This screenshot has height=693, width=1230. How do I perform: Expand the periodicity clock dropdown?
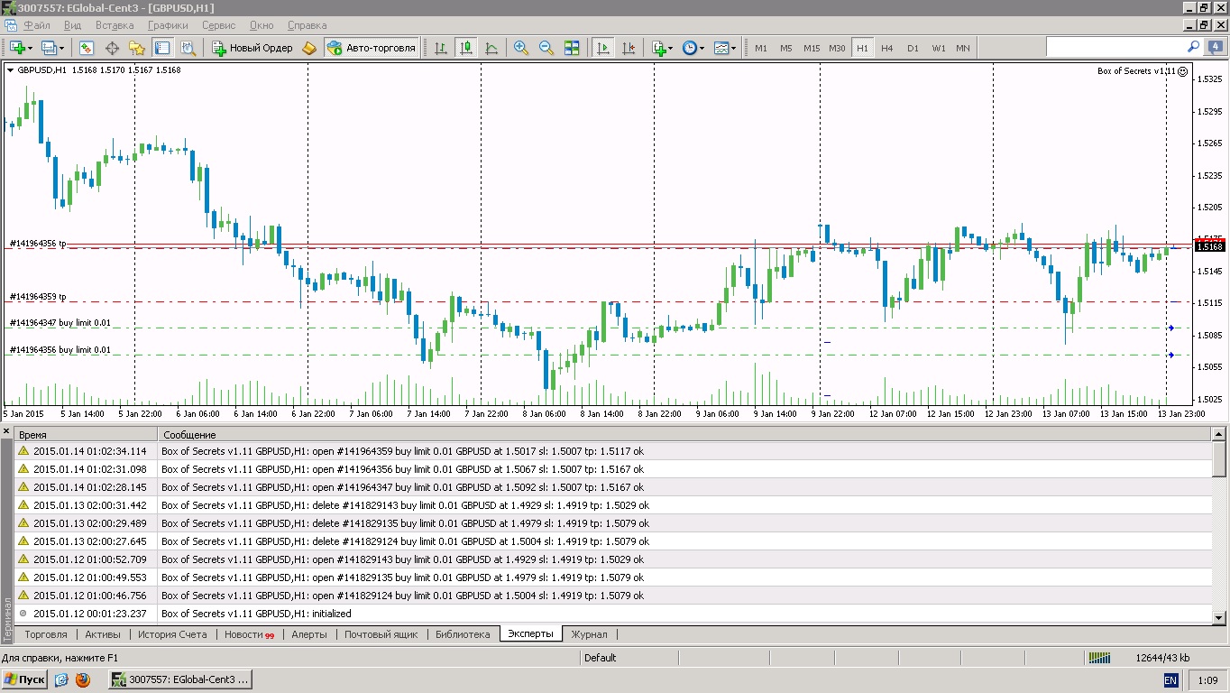pos(702,48)
